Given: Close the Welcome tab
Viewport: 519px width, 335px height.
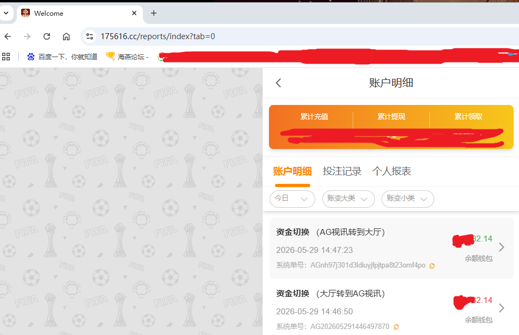Looking at the screenshot, I should tap(134, 13).
